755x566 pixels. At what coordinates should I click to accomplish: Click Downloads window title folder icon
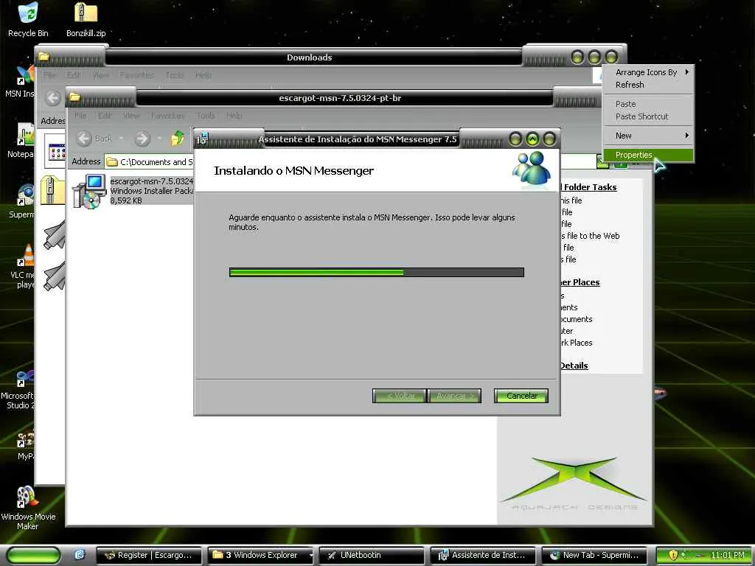coord(44,57)
